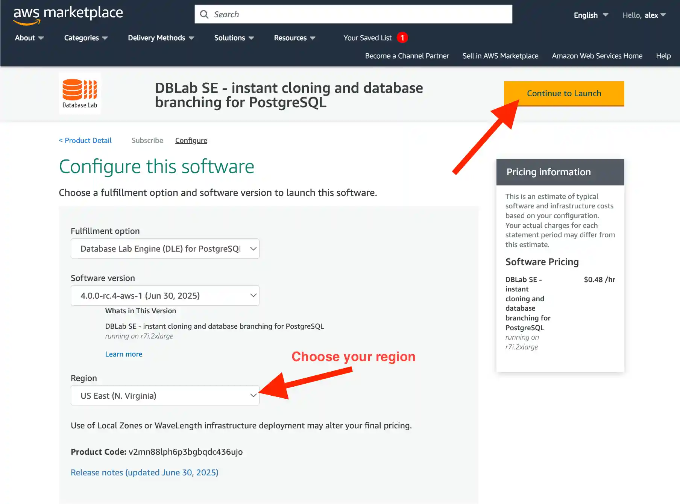Open the Software version dropdown
This screenshot has height=504, width=680.
click(165, 296)
